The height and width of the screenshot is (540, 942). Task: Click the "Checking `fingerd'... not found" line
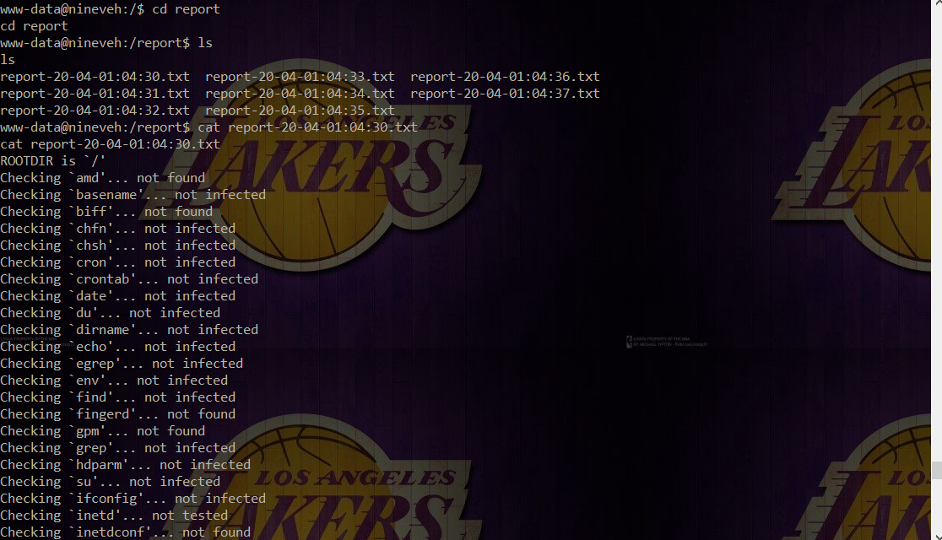pyautogui.click(x=118, y=414)
